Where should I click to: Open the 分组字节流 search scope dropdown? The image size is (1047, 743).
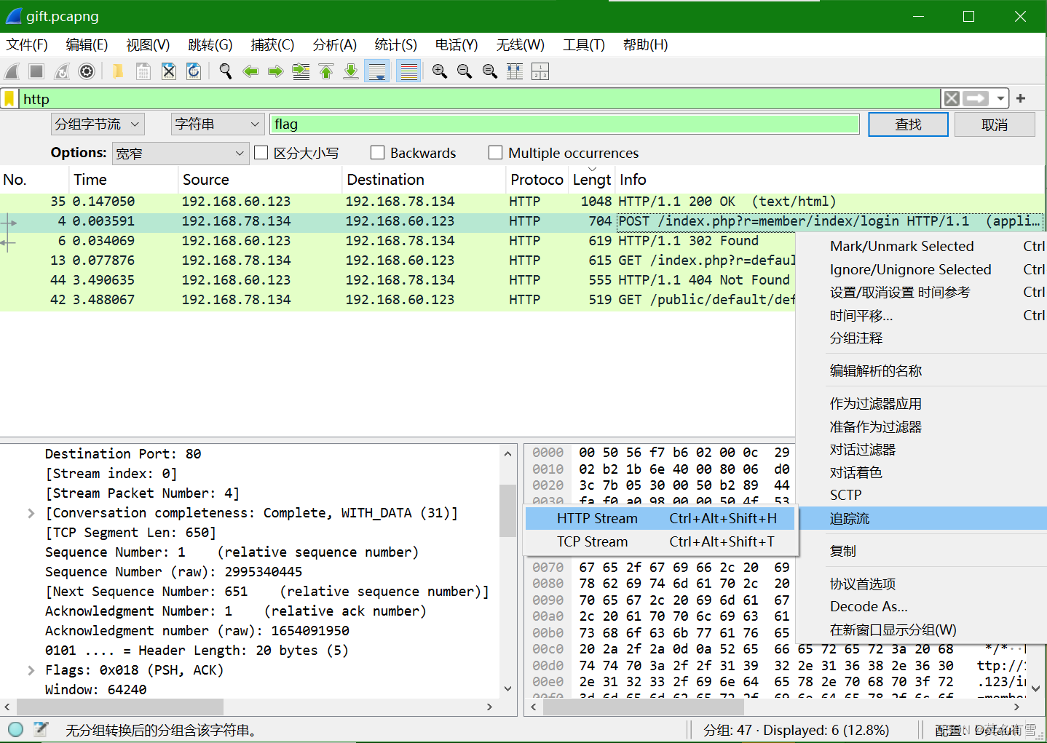[x=98, y=124]
